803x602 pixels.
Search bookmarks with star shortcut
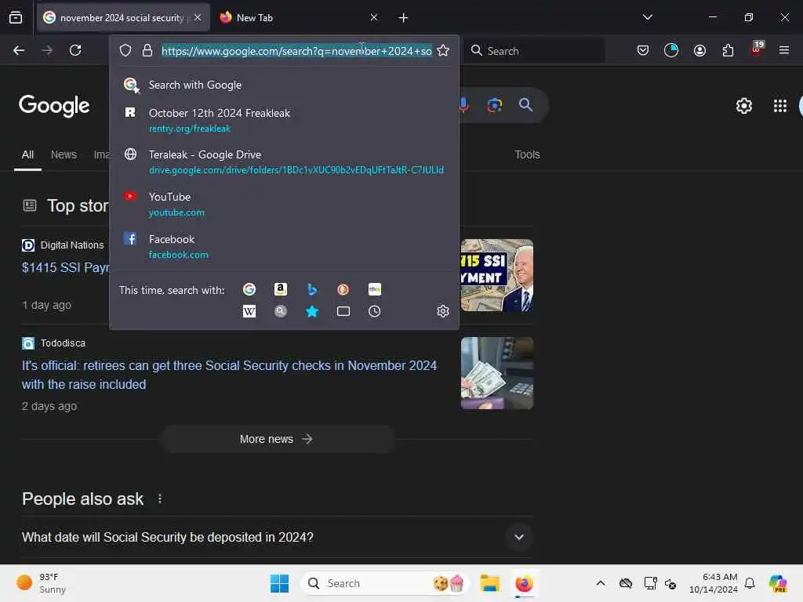coord(312,311)
